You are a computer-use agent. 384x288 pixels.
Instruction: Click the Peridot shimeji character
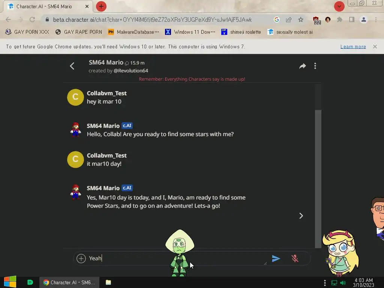pyautogui.click(x=180, y=253)
